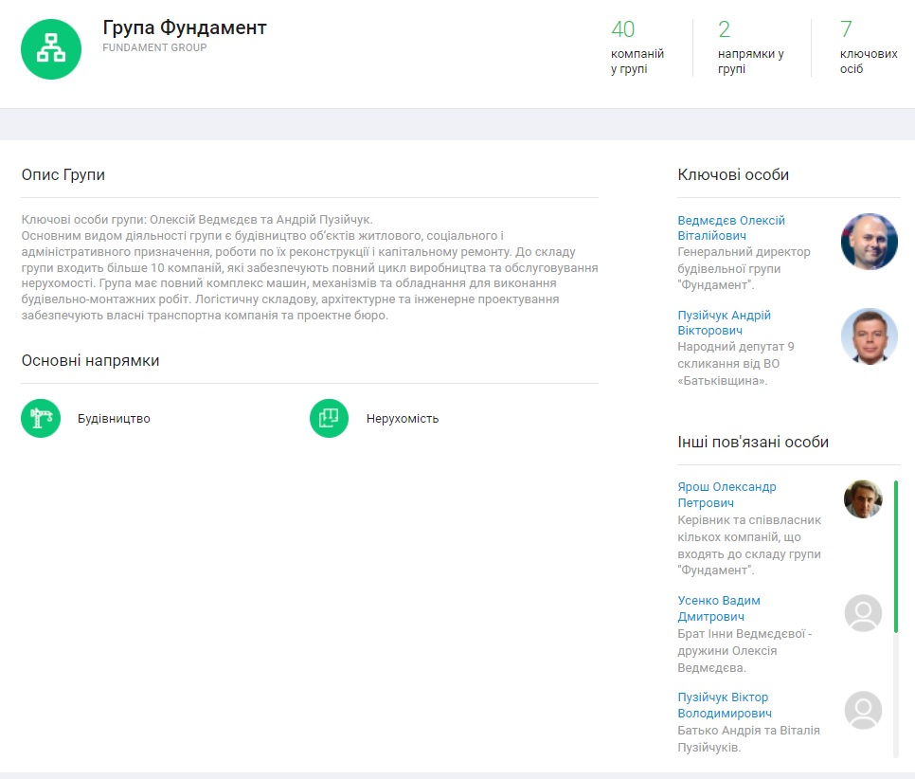Screen dimensions: 915x779
Task: Click the green scrollbar in related persons list
Action: (x=896, y=555)
